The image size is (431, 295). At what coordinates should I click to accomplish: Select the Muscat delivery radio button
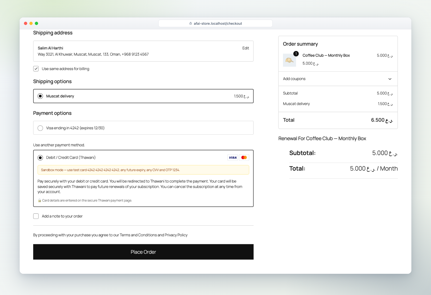point(40,96)
